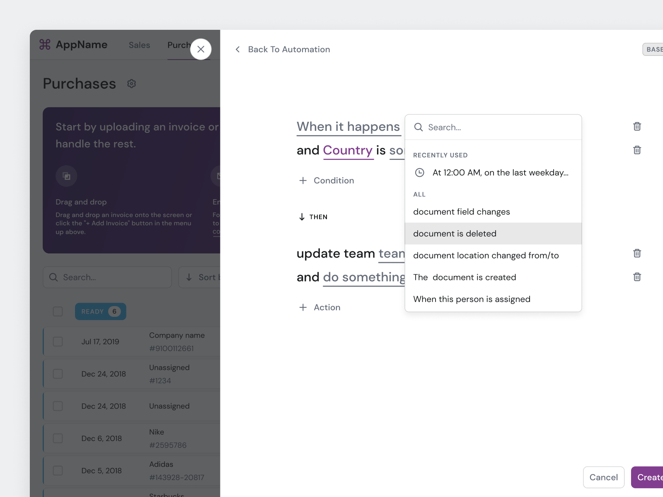Close the automation panel with X button

201,49
